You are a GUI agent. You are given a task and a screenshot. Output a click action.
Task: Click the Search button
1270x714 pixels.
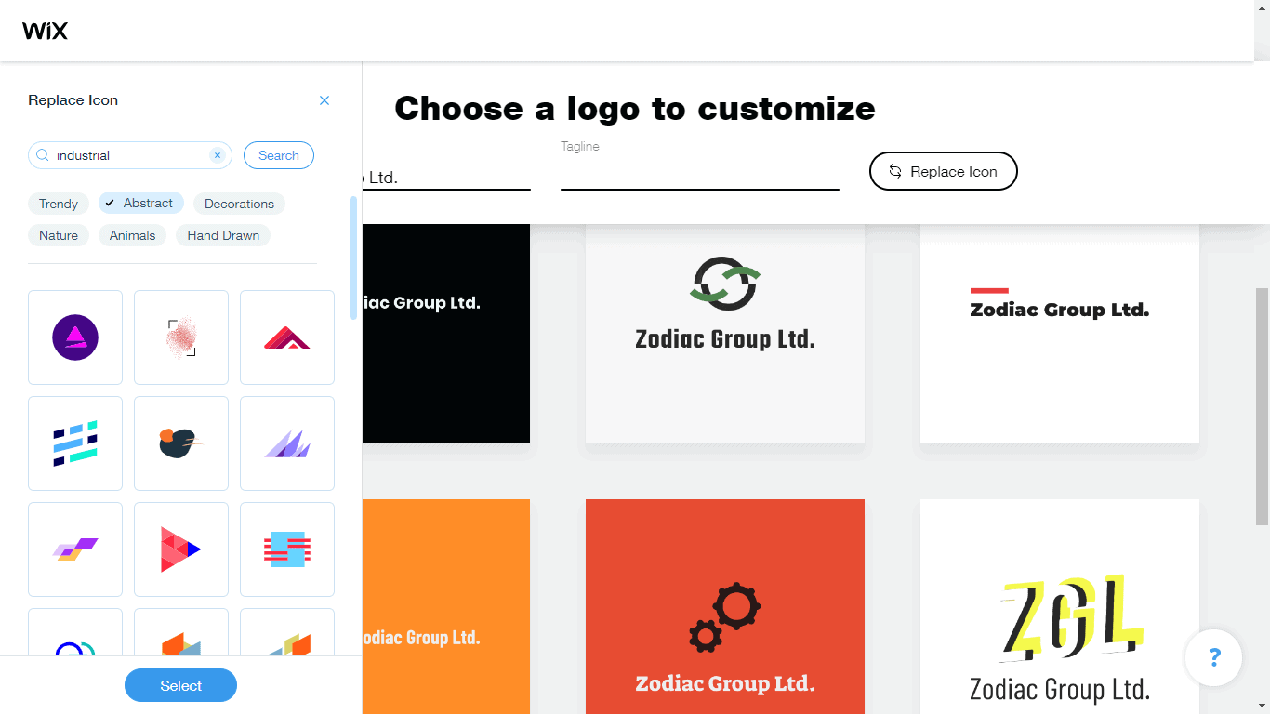pyautogui.click(x=279, y=155)
